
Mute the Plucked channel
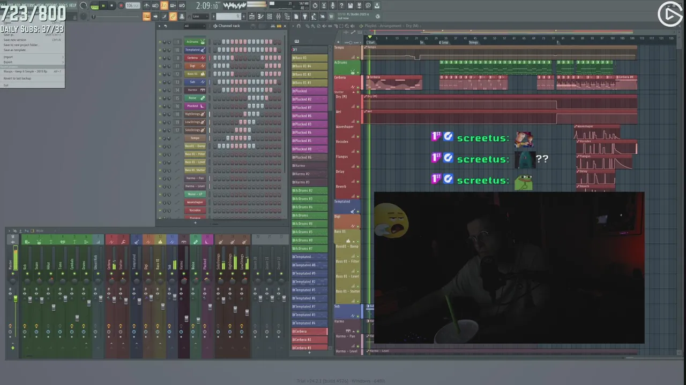160,106
